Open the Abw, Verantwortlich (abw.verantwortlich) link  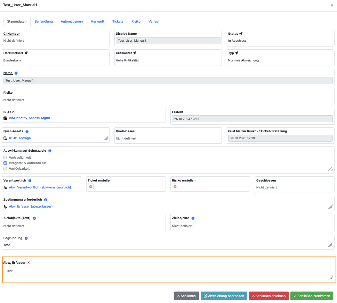pyautogui.click(x=40, y=188)
